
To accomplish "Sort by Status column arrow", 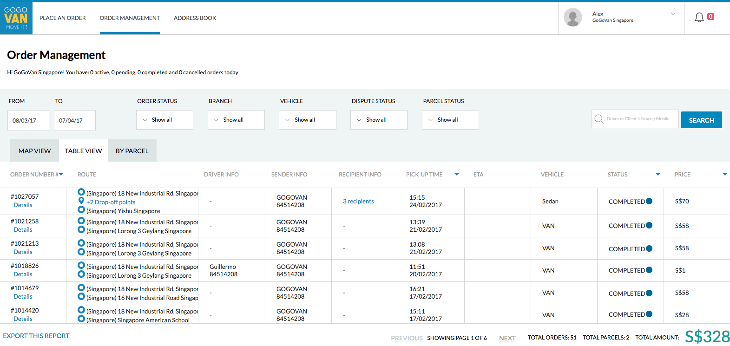I will coord(658,175).
